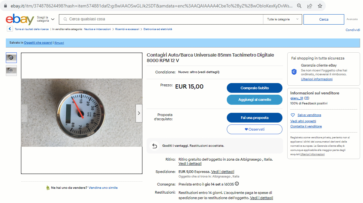Buy now with Compralo Subito

point(254,88)
